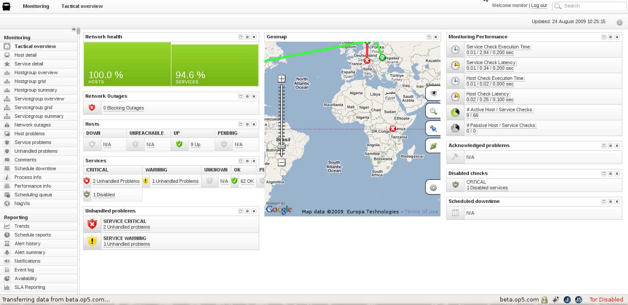Zoom in the map with plus button
The width and height of the screenshot is (628, 305).
(281, 79)
